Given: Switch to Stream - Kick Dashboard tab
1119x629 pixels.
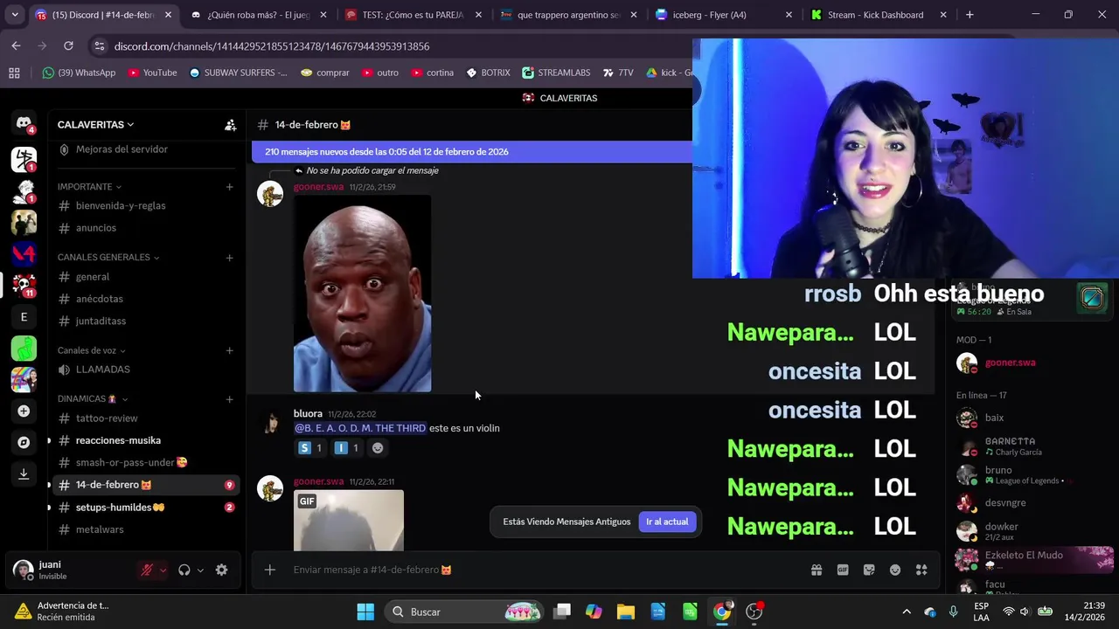Looking at the screenshot, I should (878, 15).
